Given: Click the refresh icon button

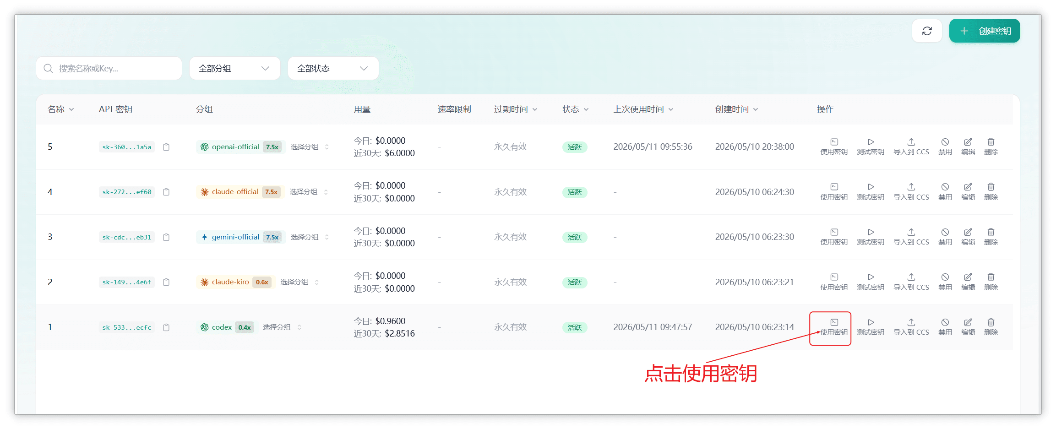Looking at the screenshot, I should [927, 31].
